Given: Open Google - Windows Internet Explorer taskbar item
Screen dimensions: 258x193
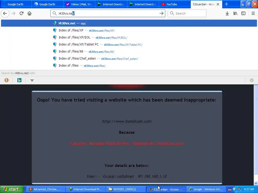Looking at the screenshot, I should pos(206,189).
